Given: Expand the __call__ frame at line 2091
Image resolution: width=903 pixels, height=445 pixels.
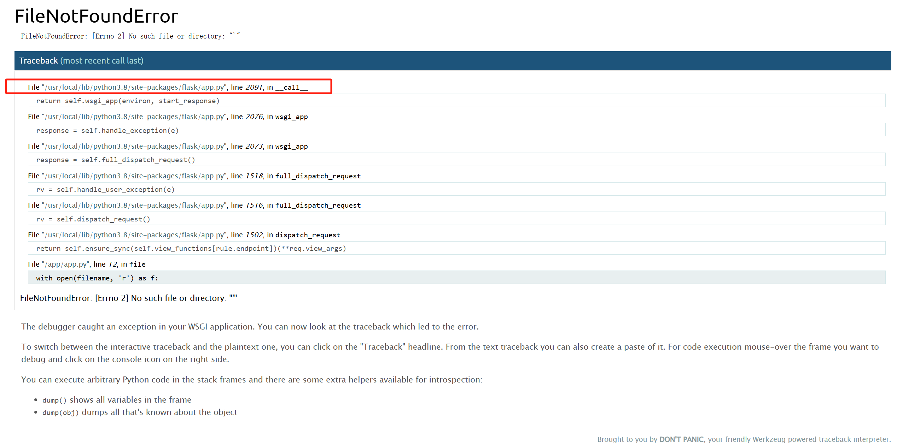Looking at the screenshot, I should click(168, 87).
